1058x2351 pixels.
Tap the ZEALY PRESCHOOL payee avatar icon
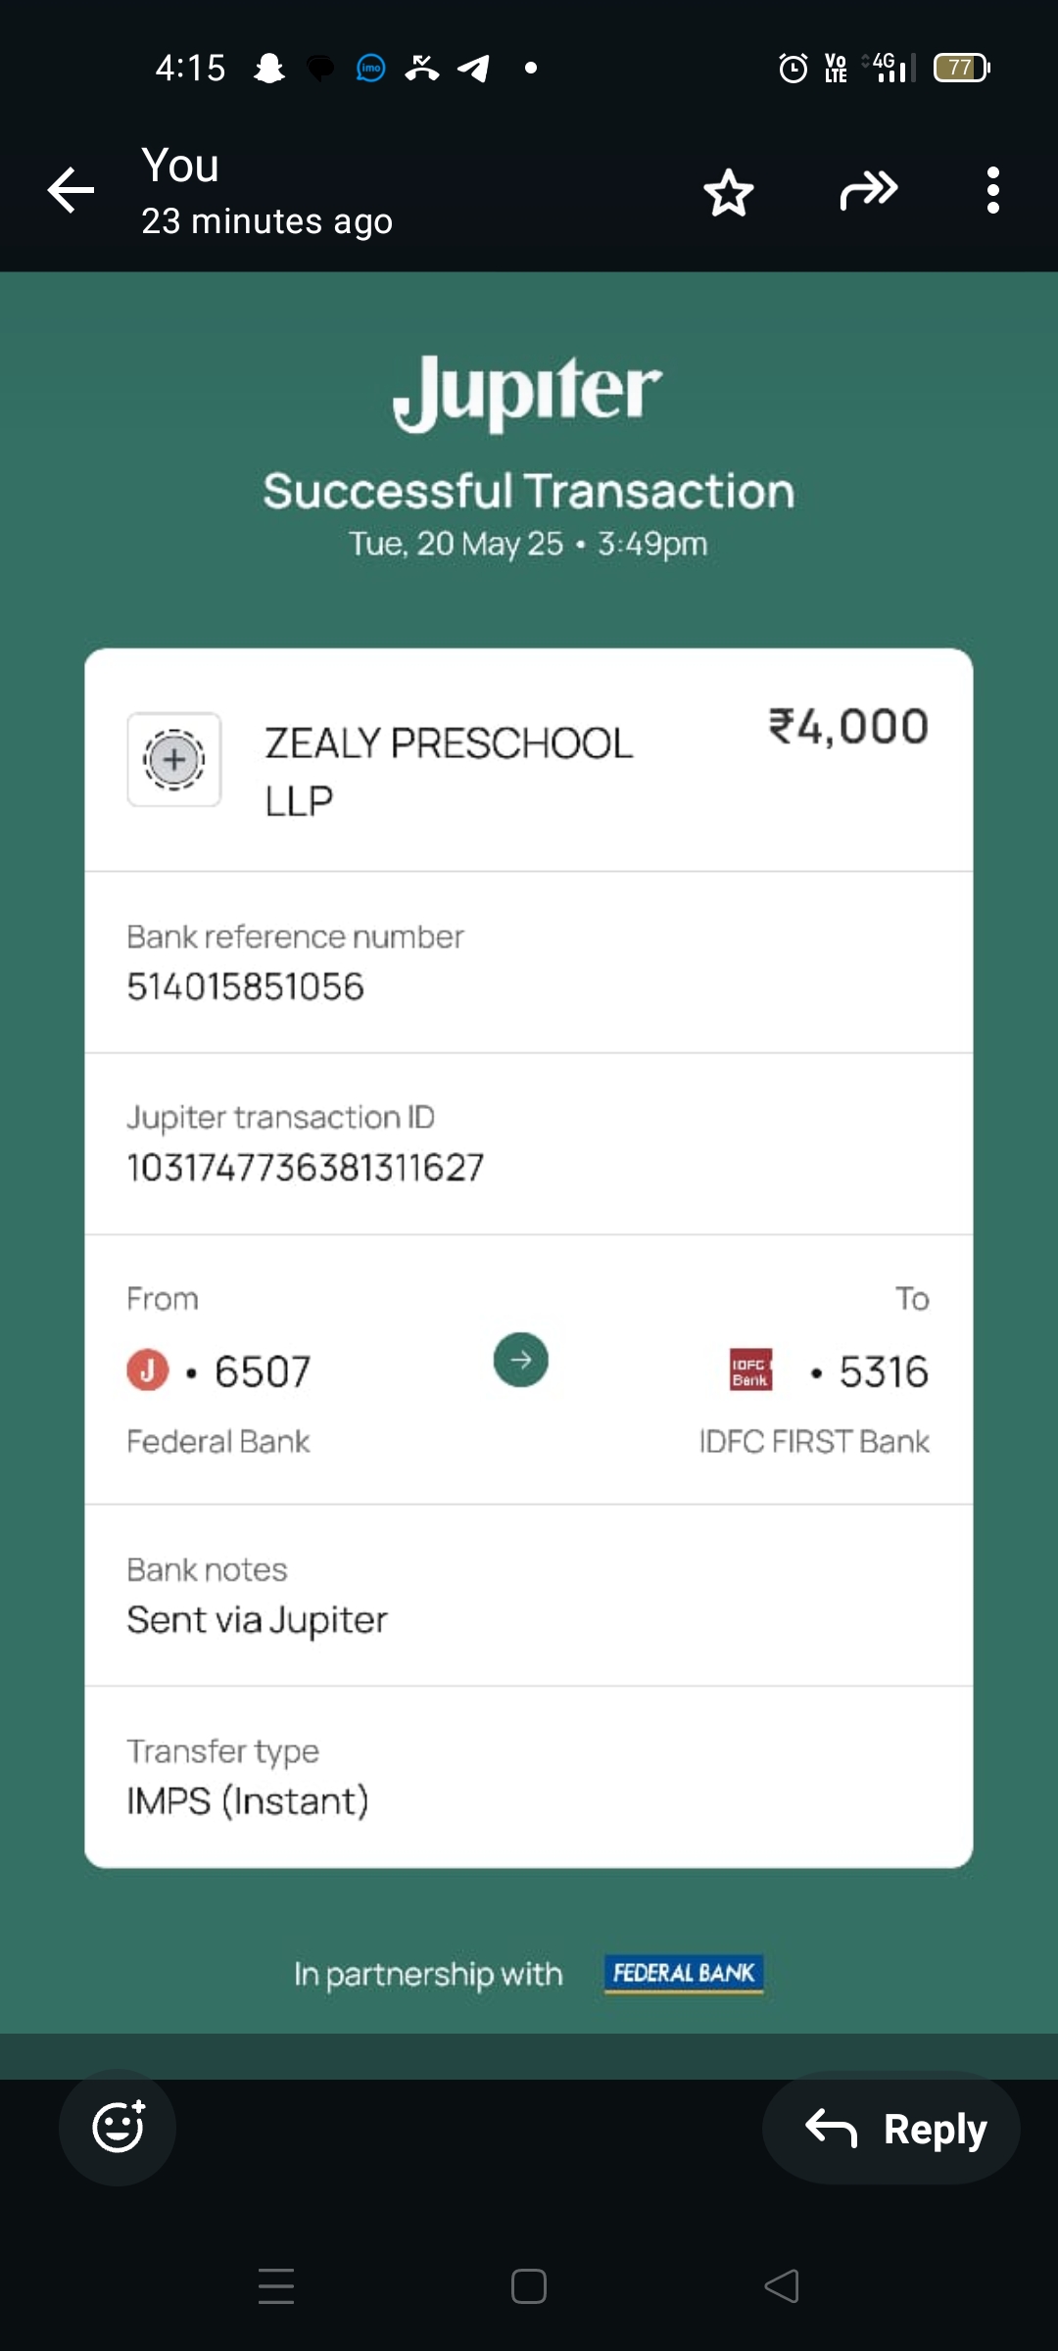coord(174,760)
